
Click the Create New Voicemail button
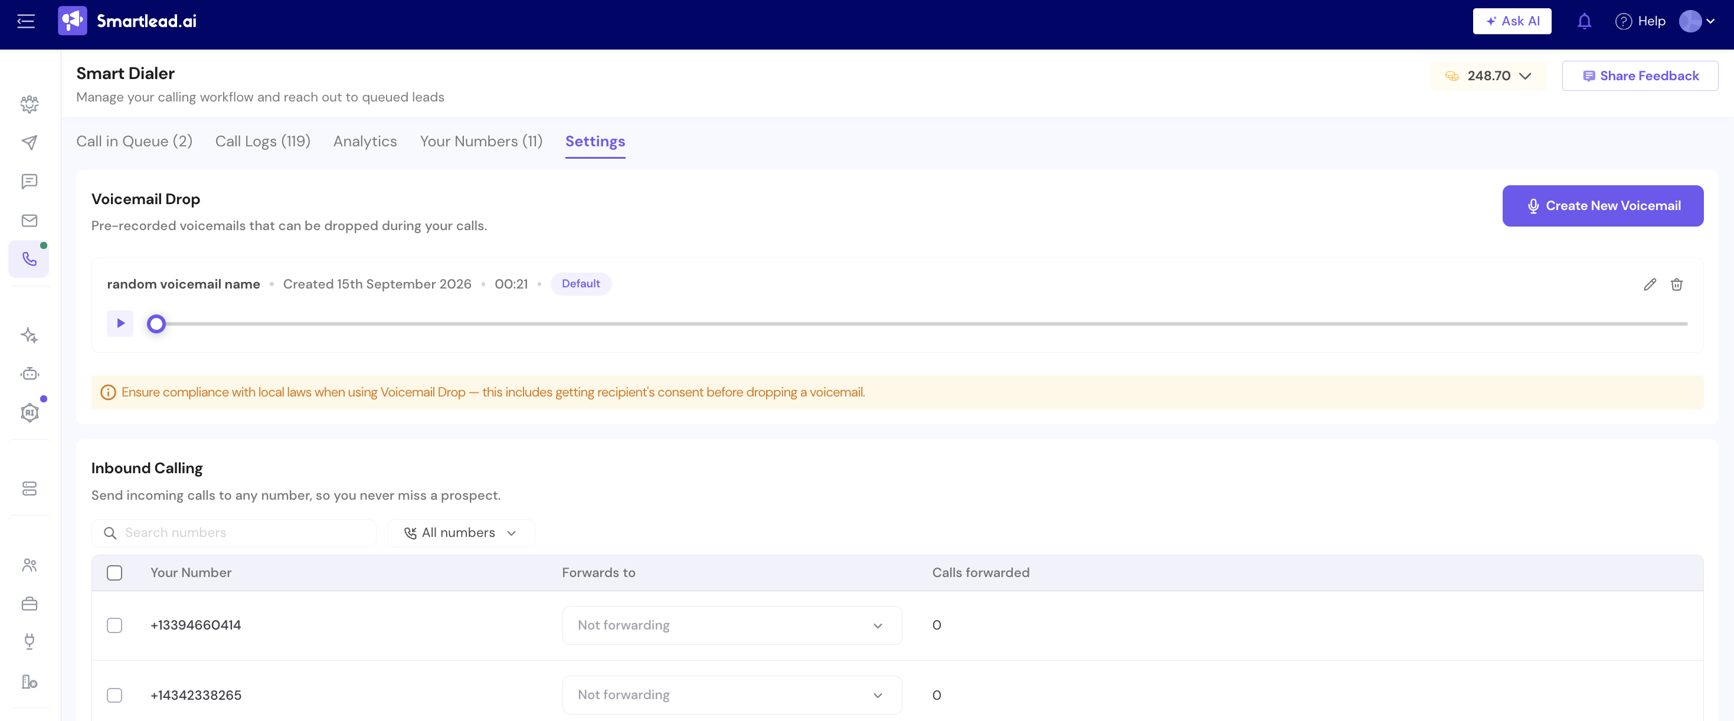point(1603,205)
